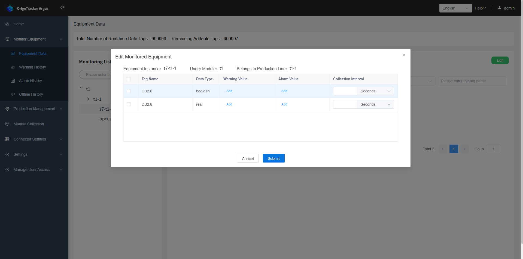523x259 pixels.
Task: Add a warning value for DB2.0
Action: [x=229, y=91]
